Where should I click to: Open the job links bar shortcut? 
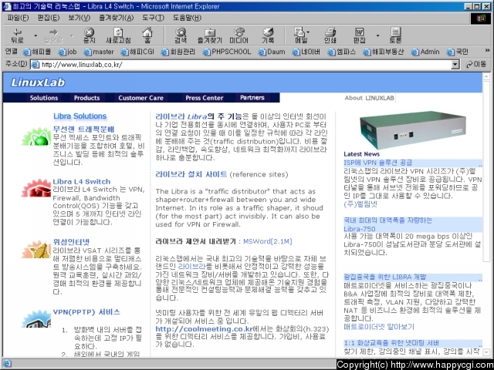click(x=68, y=52)
